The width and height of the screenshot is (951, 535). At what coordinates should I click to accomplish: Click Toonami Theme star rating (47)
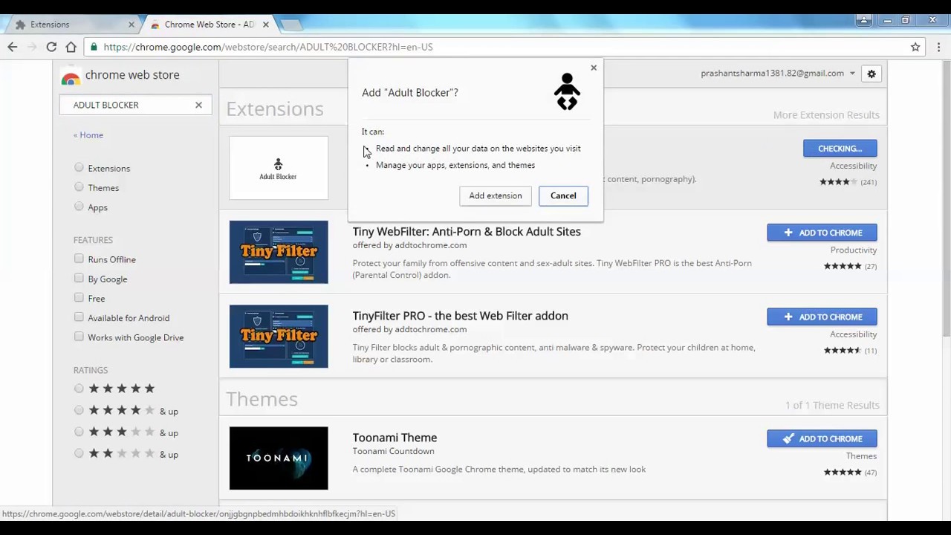click(x=850, y=473)
